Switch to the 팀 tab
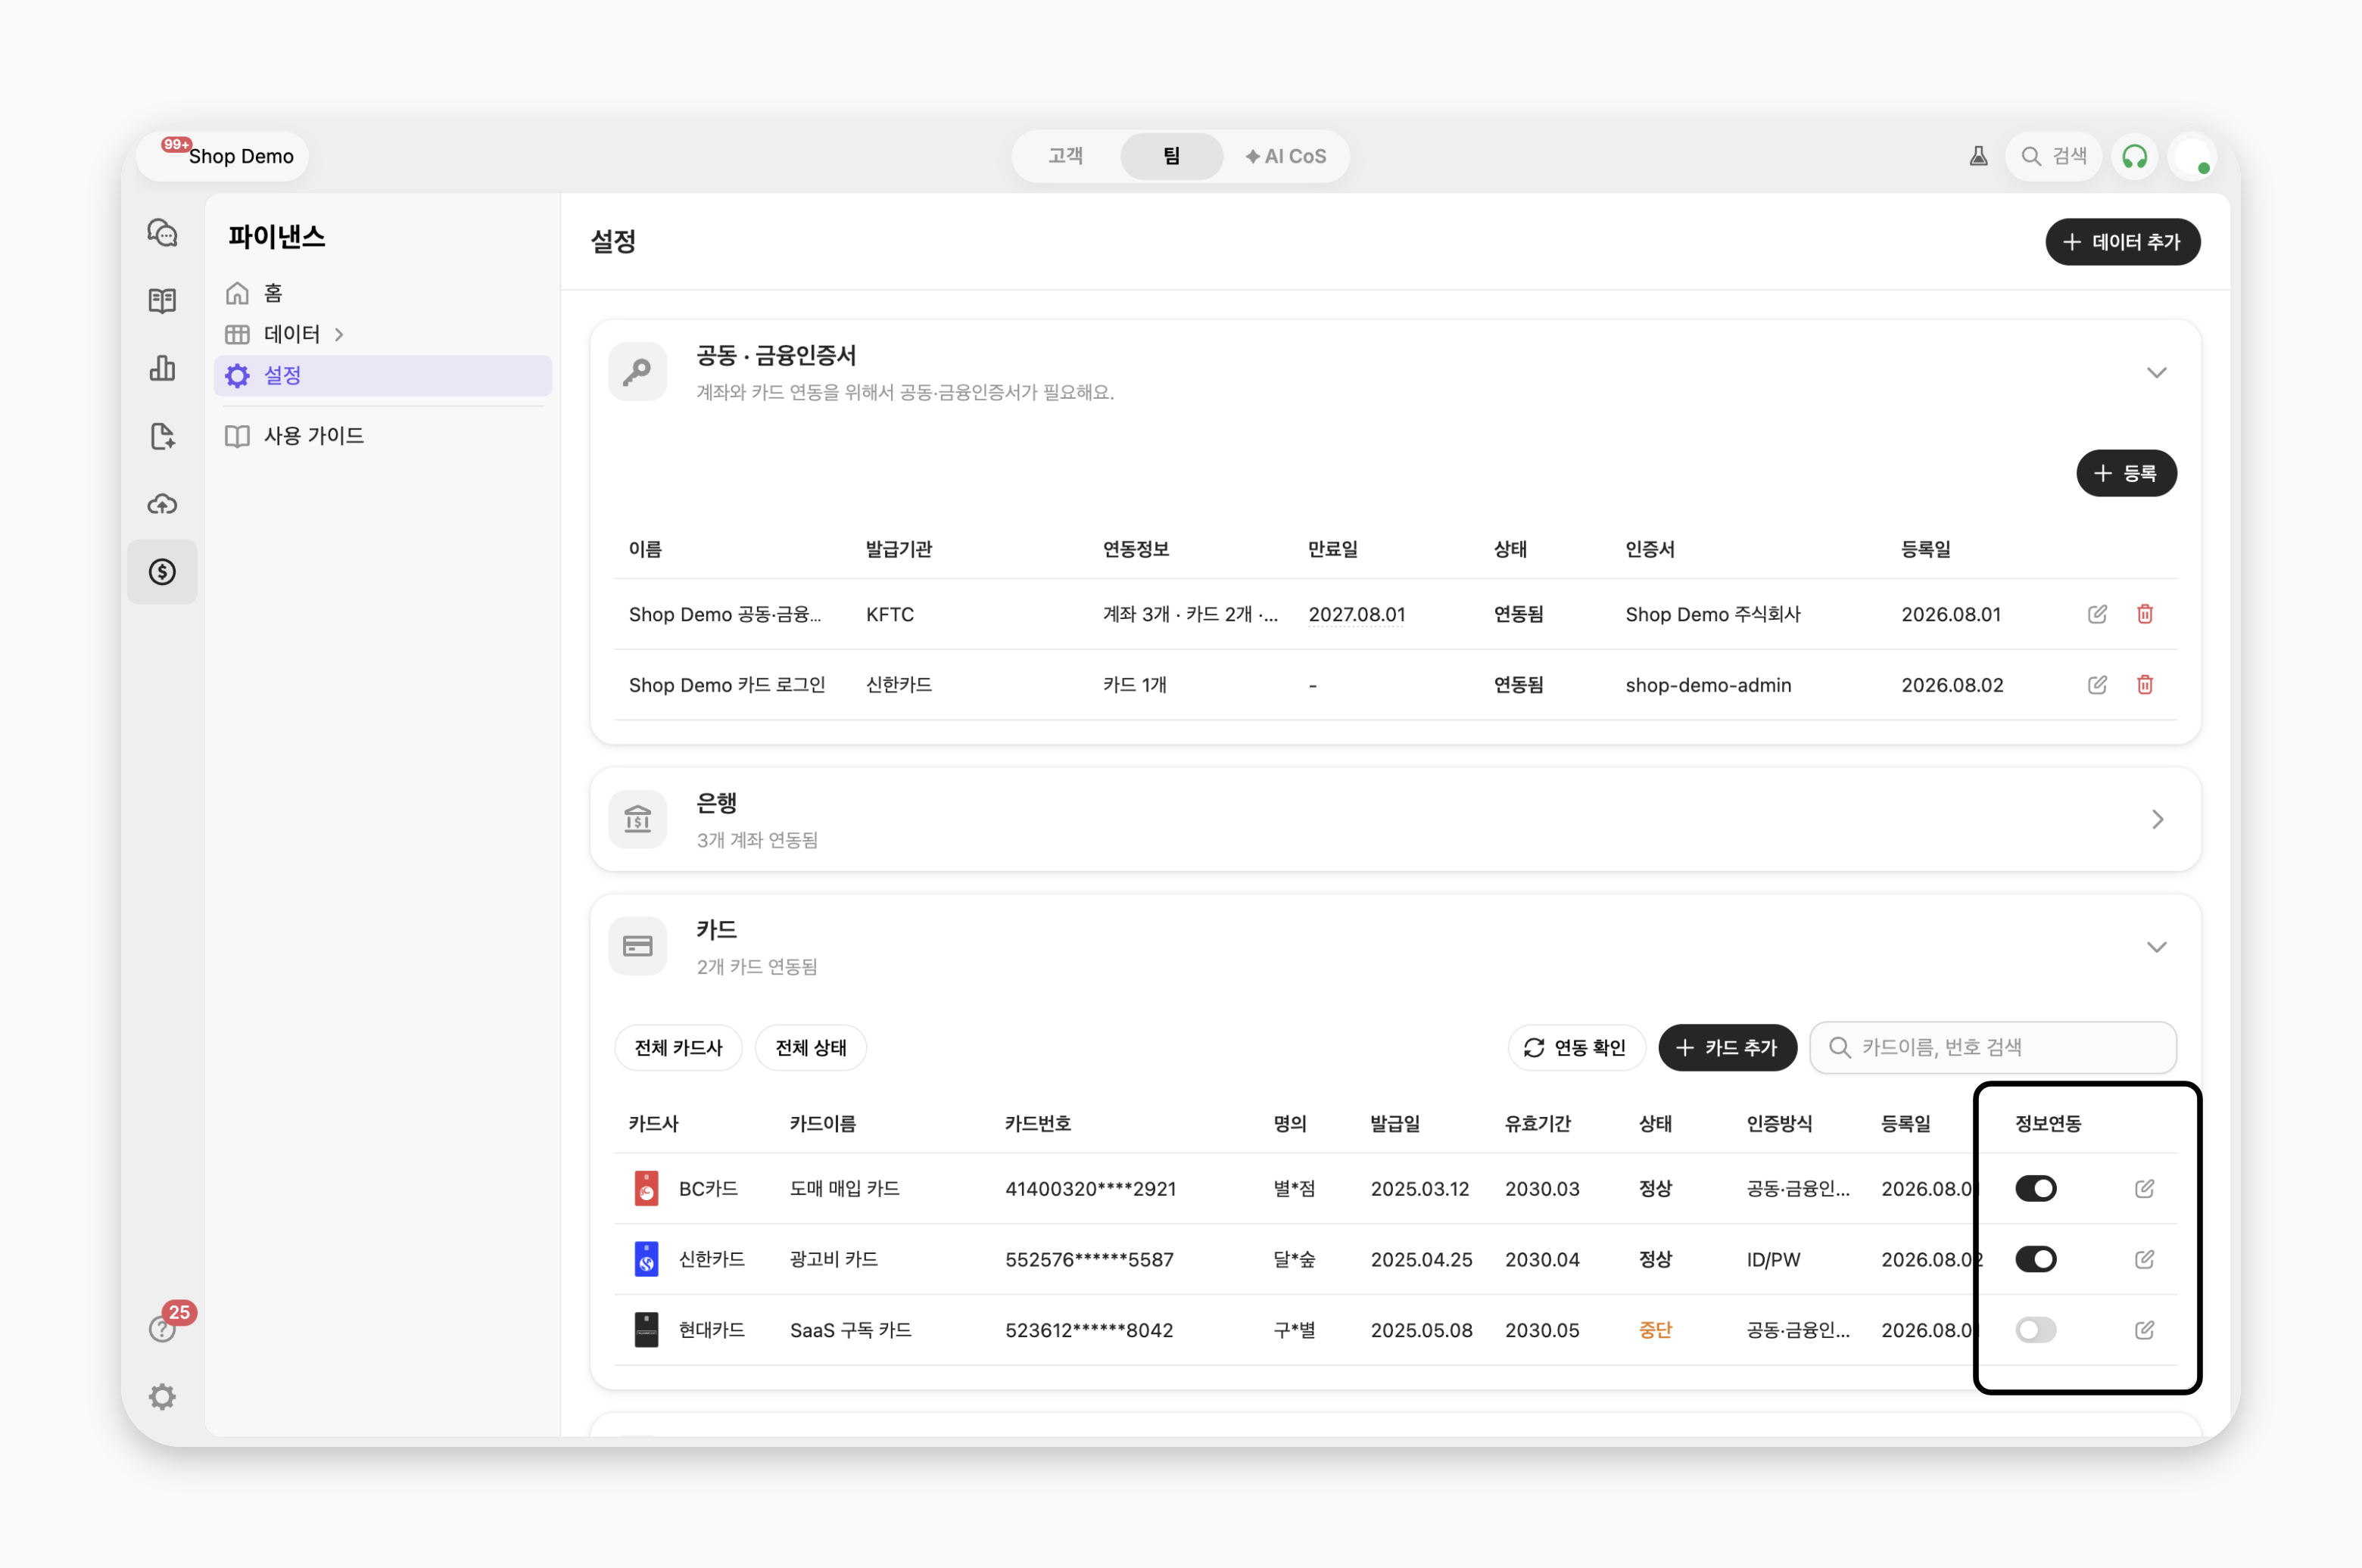Screen dimensions: 2362x1568 1171,156
